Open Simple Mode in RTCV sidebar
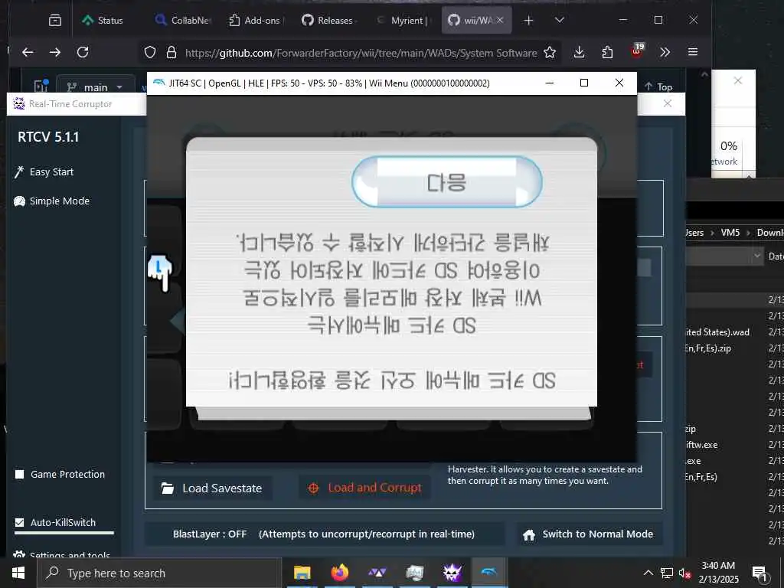This screenshot has height=588, width=784. coord(51,201)
